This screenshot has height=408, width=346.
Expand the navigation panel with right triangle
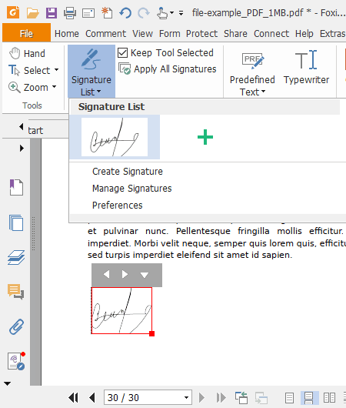click(22, 149)
